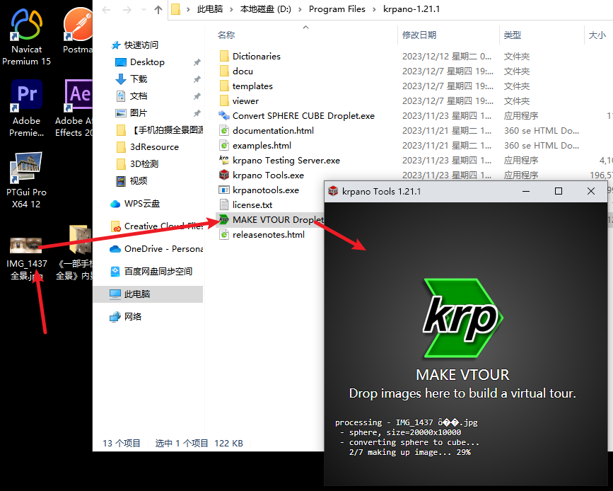Viewport: 613px width, 491px height.
Task: Click the krp logo in krpano Tools
Action: pos(462,318)
